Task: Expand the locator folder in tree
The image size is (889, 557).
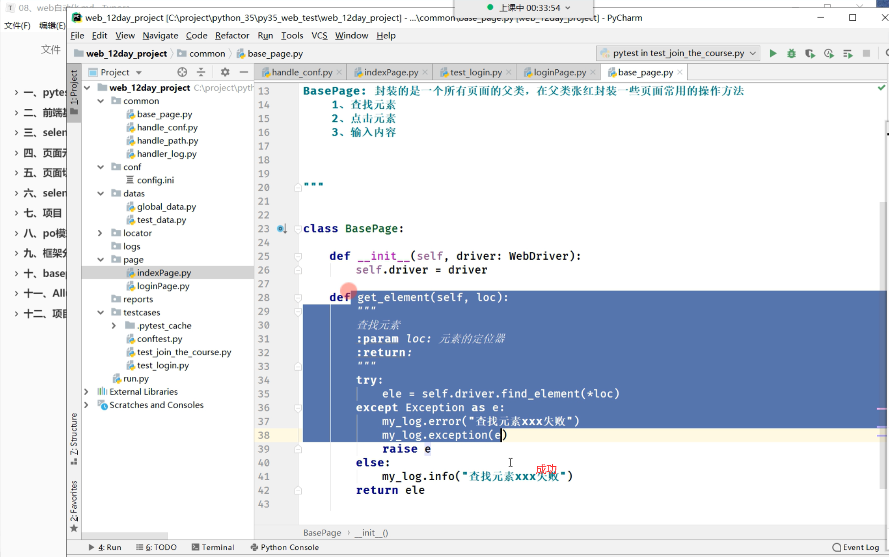Action: tap(100, 233)
